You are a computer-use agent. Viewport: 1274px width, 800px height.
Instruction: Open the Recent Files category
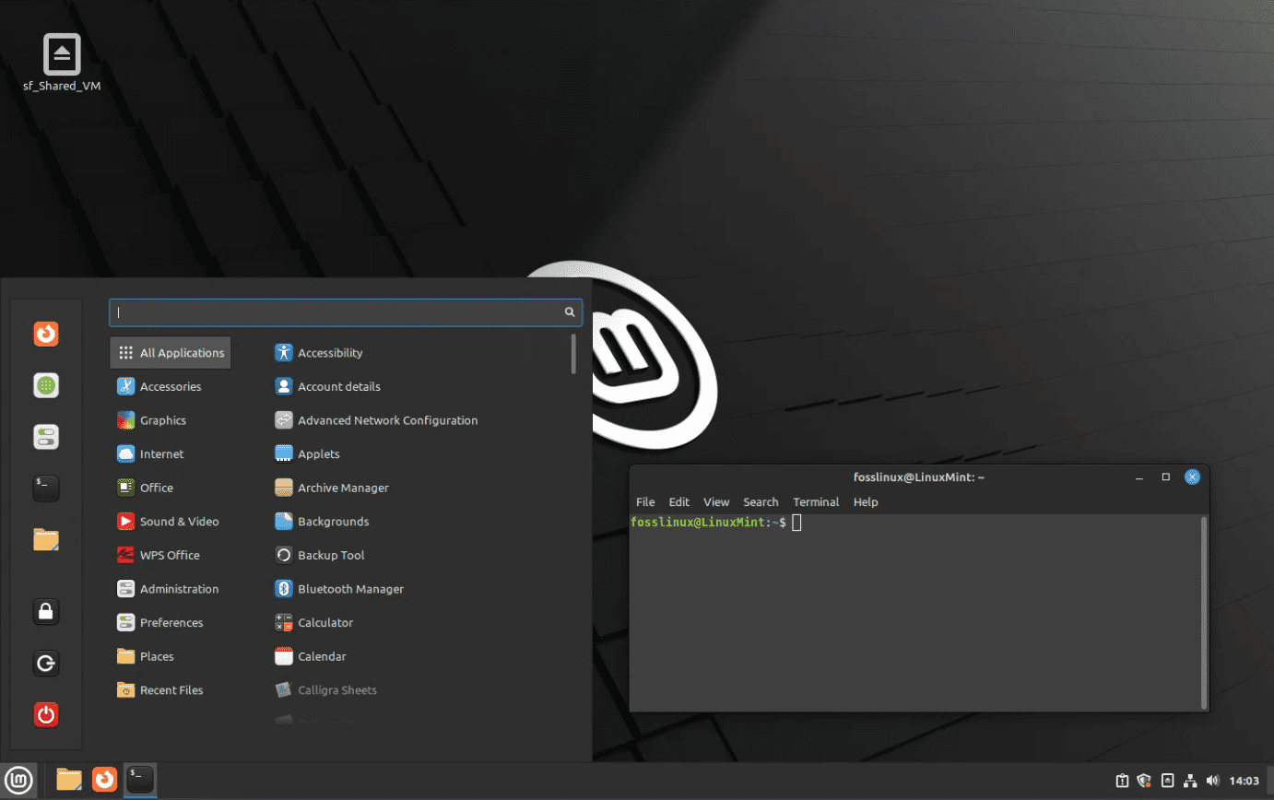(x=160, y=689)
